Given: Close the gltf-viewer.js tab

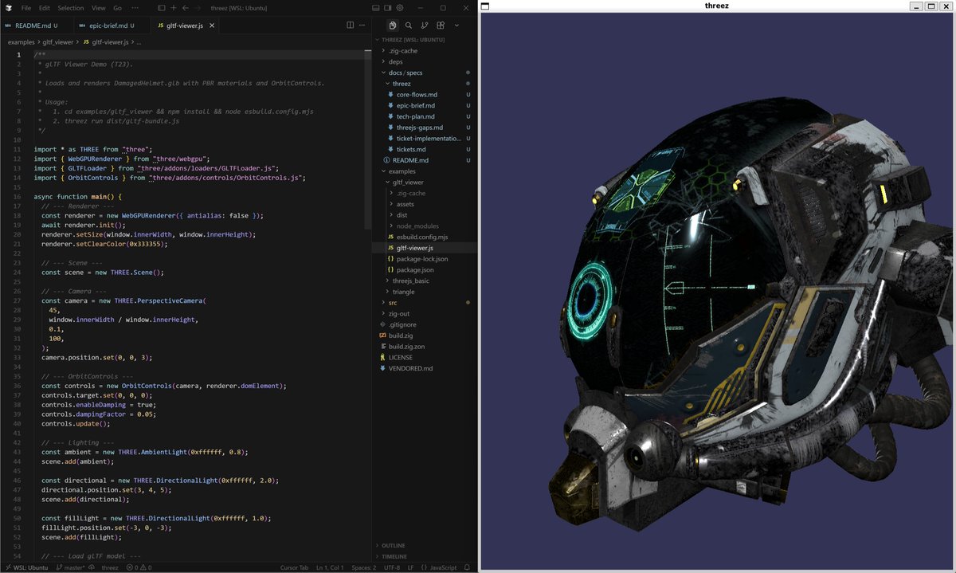Looking at the screenshot, I should 212,26.
